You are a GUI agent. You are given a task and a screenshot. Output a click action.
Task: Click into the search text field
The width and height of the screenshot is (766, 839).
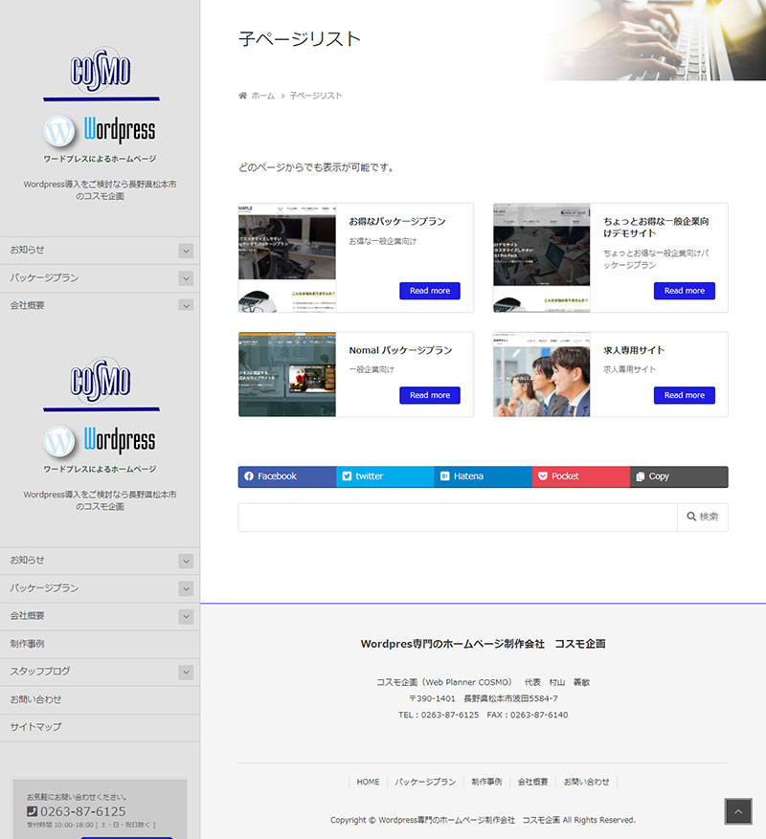[x=458, y=518]
